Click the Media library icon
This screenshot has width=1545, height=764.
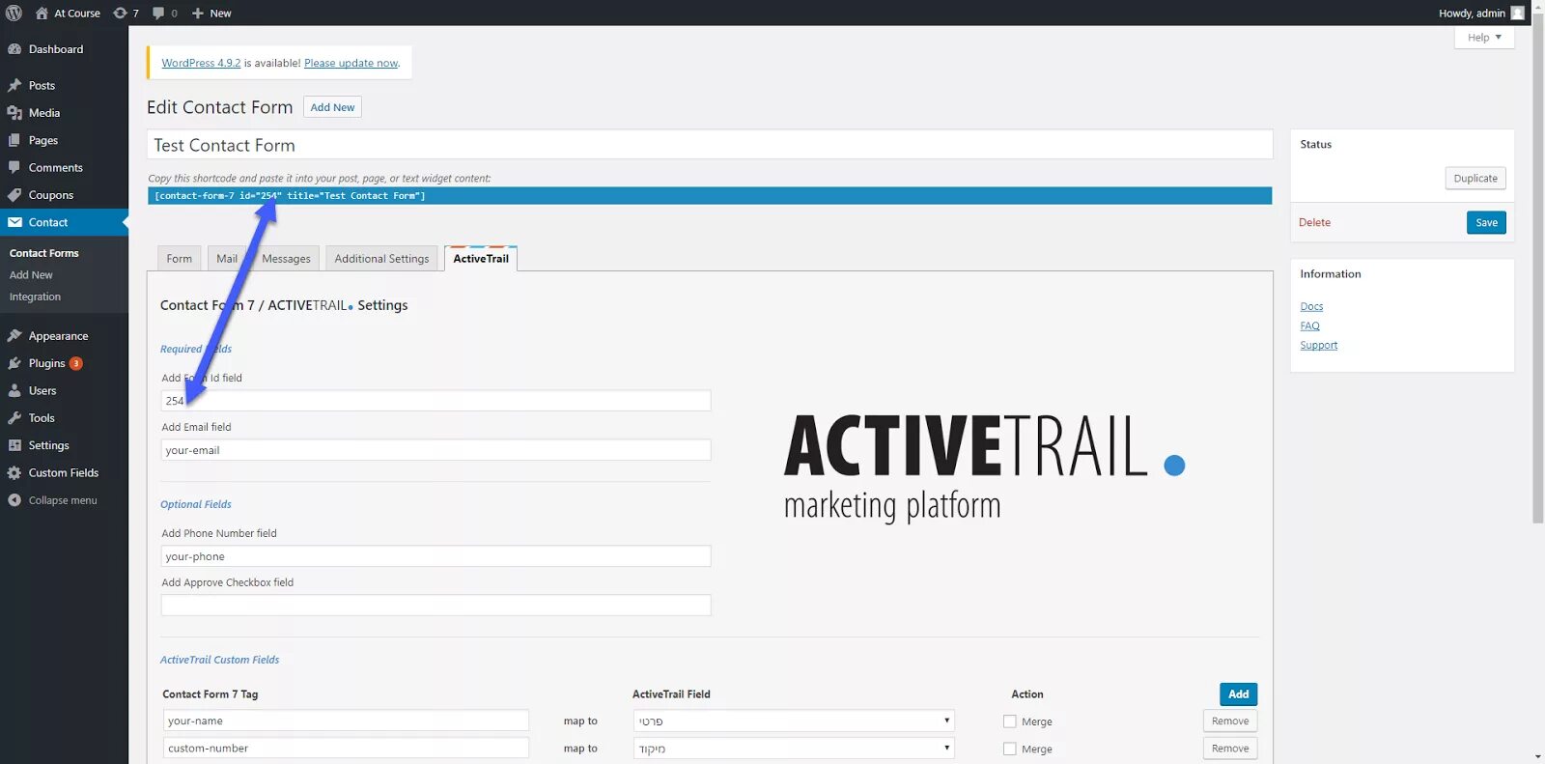coord(14,113)
